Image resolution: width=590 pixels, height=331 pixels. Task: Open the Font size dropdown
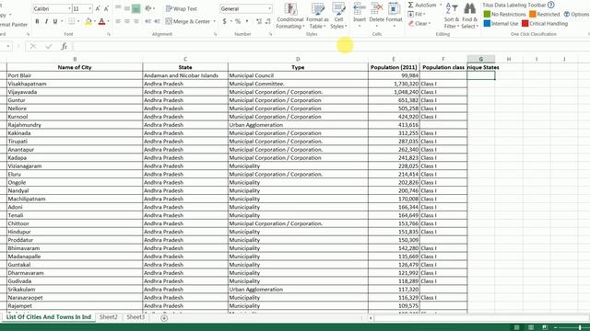pyautogui.click(x=90, y=8)
